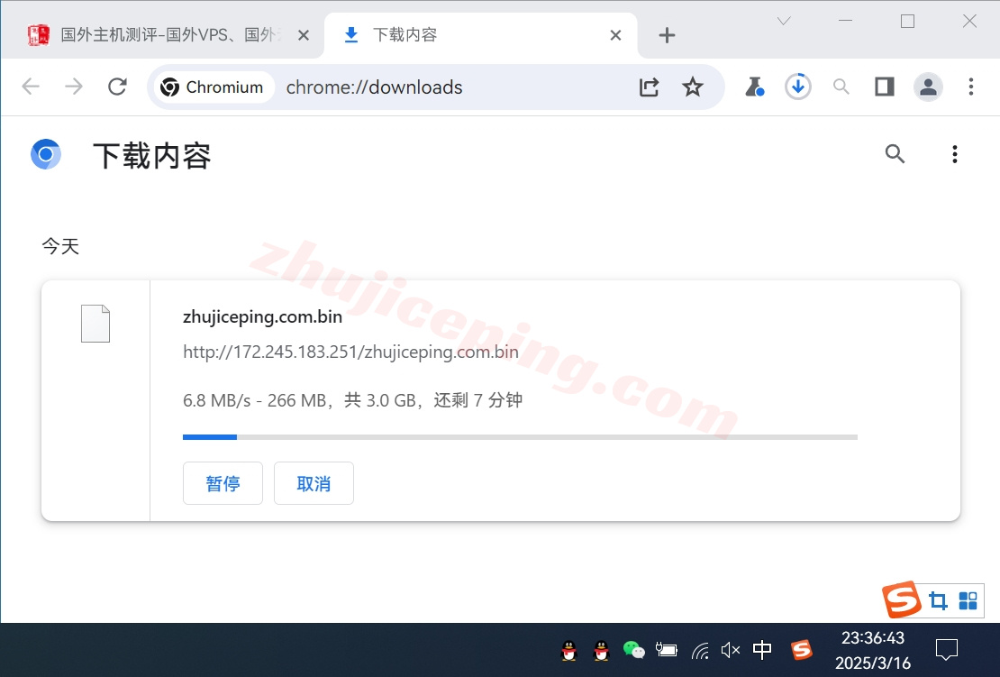Screen dimensions: 1000x677
Task: Click the share page icon
Action: [x=650, y=87]
